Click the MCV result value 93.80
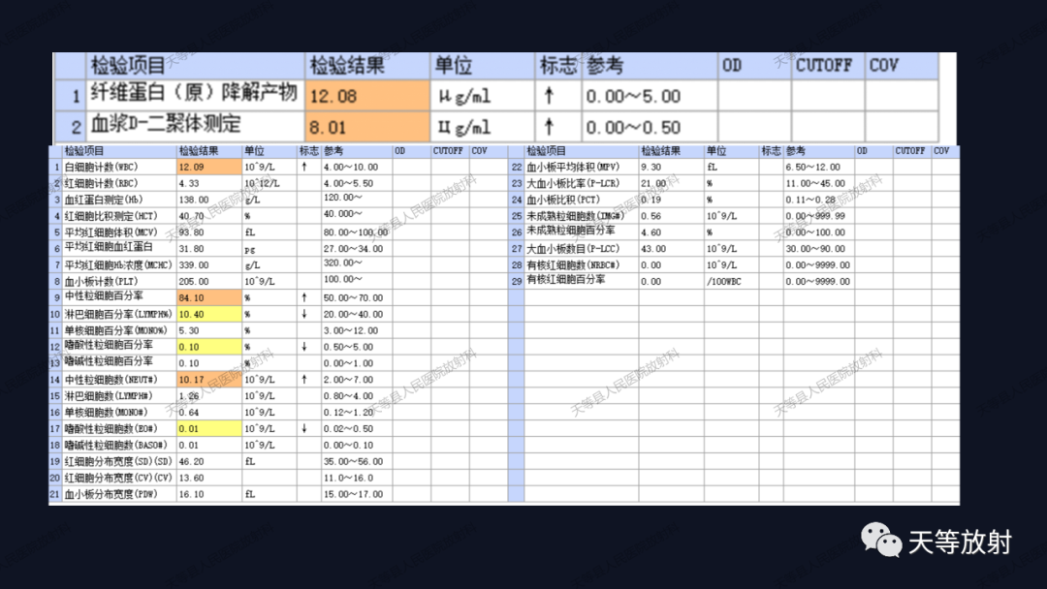 pos(191,232)
